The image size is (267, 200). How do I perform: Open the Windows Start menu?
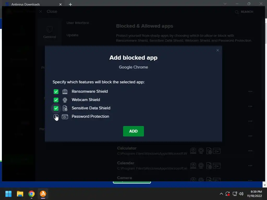pyautogui.click(x=8, y=194)
